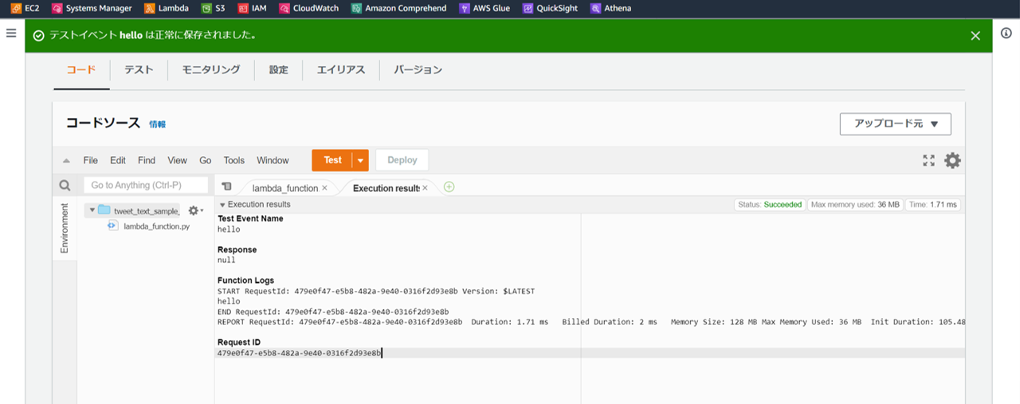
Task: Open the Systems Manager shortcut
Action: coord(92,8)
